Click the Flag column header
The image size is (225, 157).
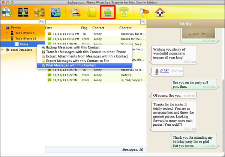84,28
